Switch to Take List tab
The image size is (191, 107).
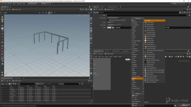(102, 7)
